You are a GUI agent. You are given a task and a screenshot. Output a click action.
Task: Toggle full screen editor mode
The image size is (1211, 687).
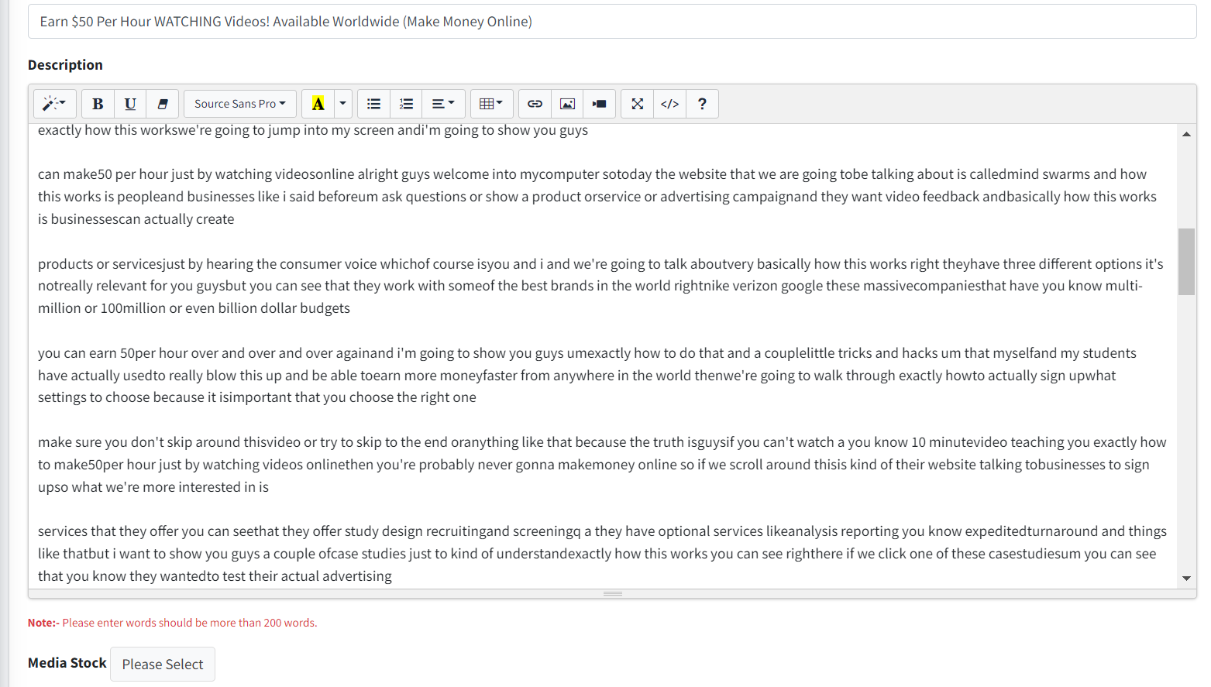coord(637,104)
